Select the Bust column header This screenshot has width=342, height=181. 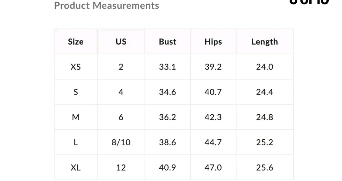pyautogui.click(x=168, y=42)
